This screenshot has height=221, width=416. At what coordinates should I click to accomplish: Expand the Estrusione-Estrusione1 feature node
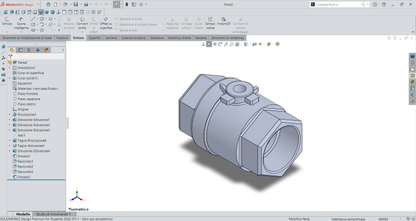click(10, 120)
